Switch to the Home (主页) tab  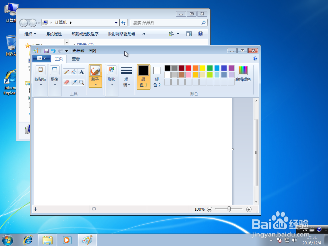pos(59,59)
